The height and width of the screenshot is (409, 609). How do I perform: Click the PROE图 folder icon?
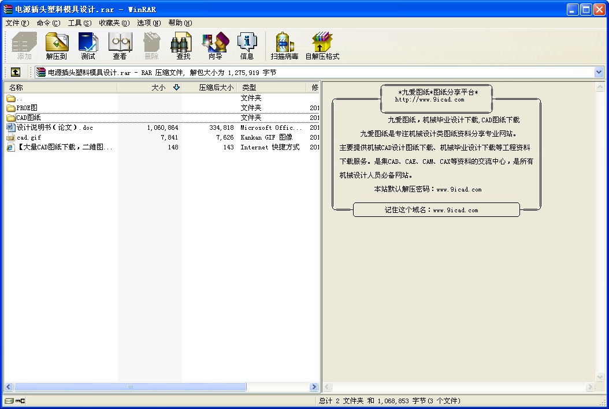[11, 108]
